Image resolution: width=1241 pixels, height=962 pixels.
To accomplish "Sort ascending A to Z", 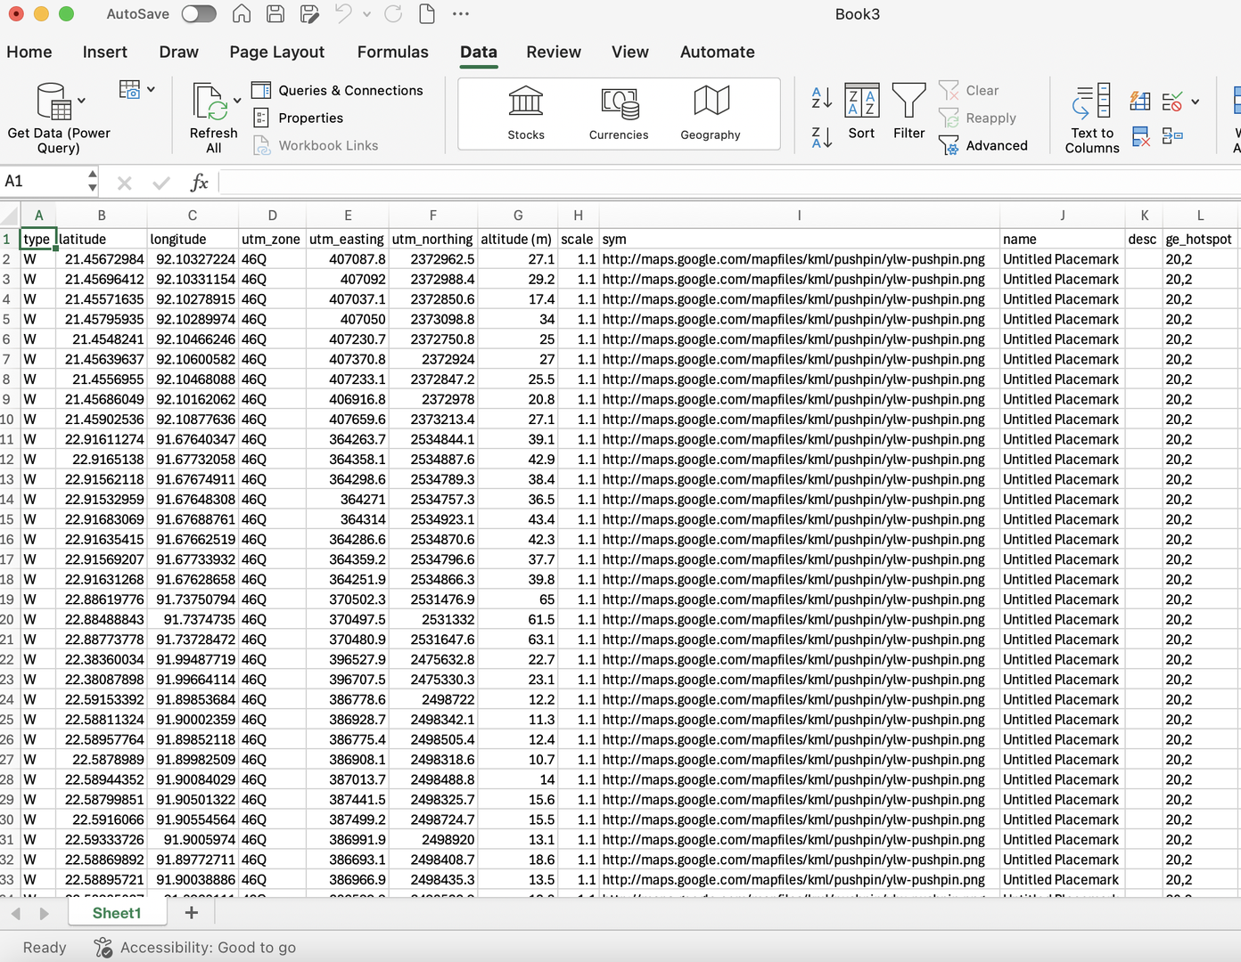I will pyautogui.click(x=822, y=97).
